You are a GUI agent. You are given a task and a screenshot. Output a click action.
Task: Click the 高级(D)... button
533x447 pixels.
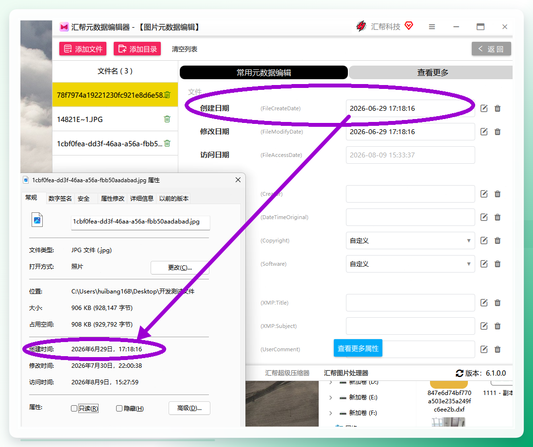[x=189, y=408]
